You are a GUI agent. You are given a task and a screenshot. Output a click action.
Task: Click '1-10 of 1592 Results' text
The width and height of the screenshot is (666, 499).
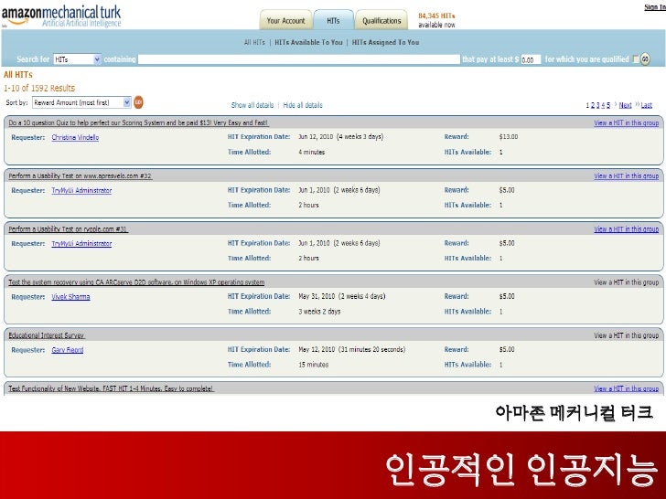39,88
